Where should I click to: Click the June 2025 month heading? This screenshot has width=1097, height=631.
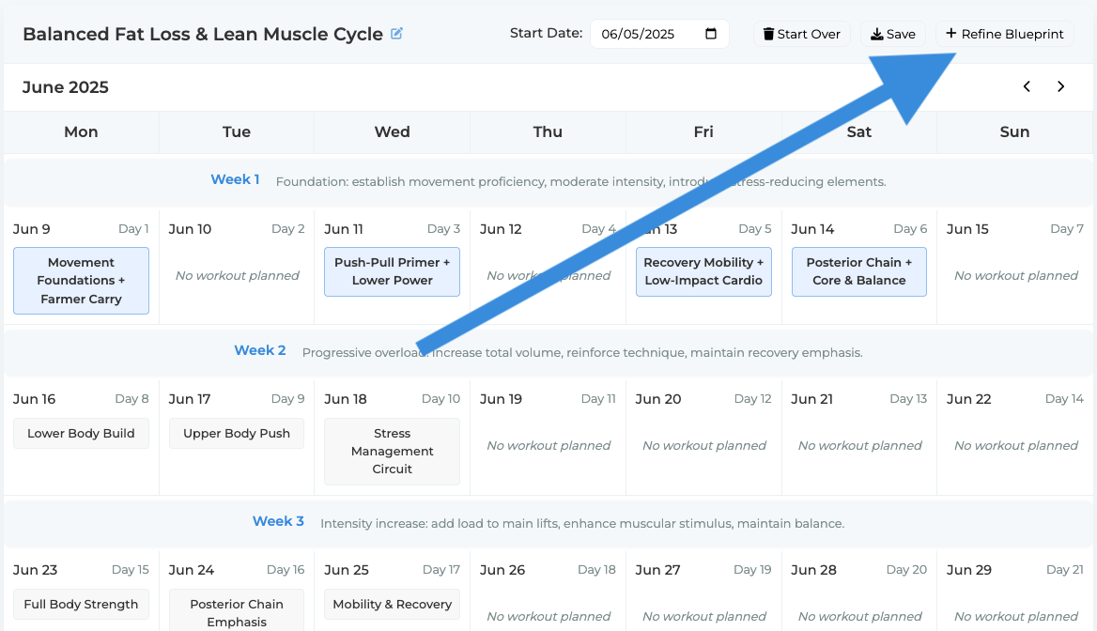point(65,86)
